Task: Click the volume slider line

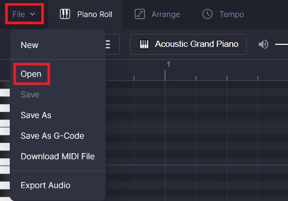Action: click(x=281, y=44)
